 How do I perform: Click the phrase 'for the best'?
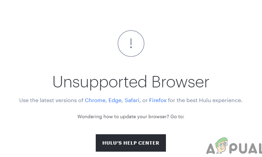tap(182, 100)
